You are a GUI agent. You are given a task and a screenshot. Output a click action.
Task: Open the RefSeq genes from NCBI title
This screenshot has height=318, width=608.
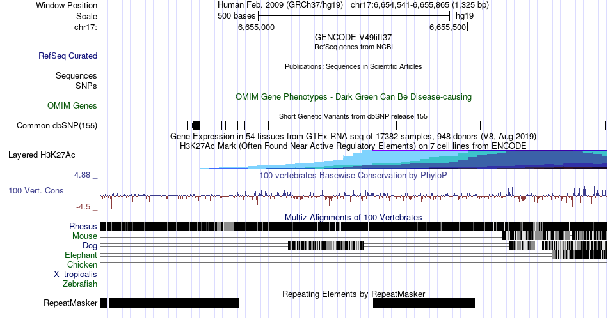click(353, 47)
